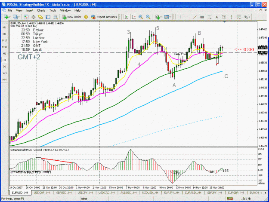The width and height of the screenshot is (269, 202).
Task: Select the Fibonacci Retracement tool
Action: (209, 17)
